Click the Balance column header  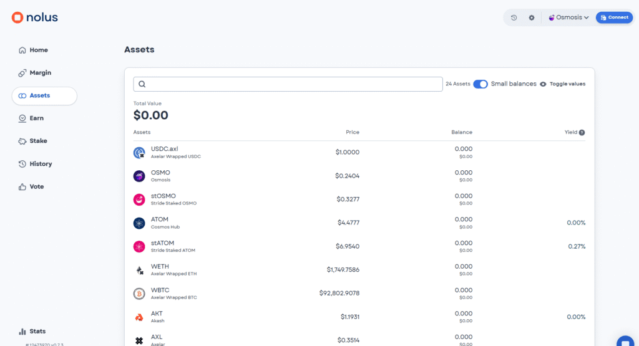[x=462, y=132]
